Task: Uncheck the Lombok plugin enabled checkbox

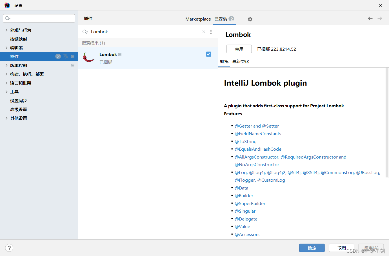Action: click(208, 54)
